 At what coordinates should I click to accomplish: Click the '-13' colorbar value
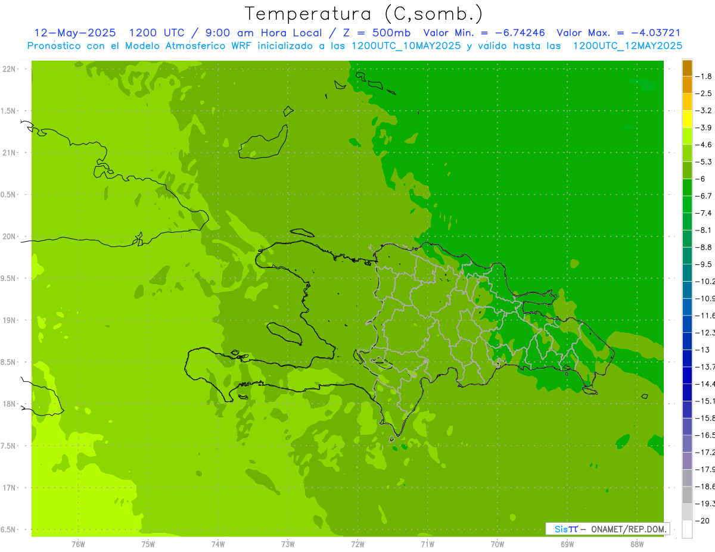(702, 350)
